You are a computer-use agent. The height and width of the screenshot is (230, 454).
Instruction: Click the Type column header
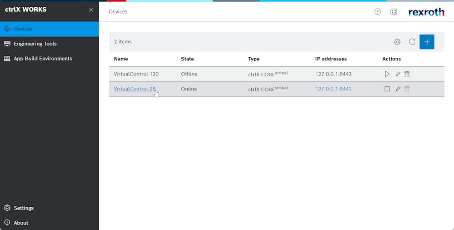tap(254, 59)
